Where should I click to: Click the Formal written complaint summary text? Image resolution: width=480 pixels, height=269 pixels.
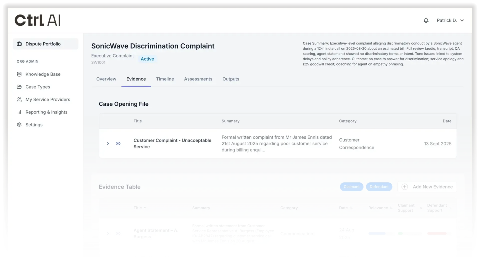point(277,143)
